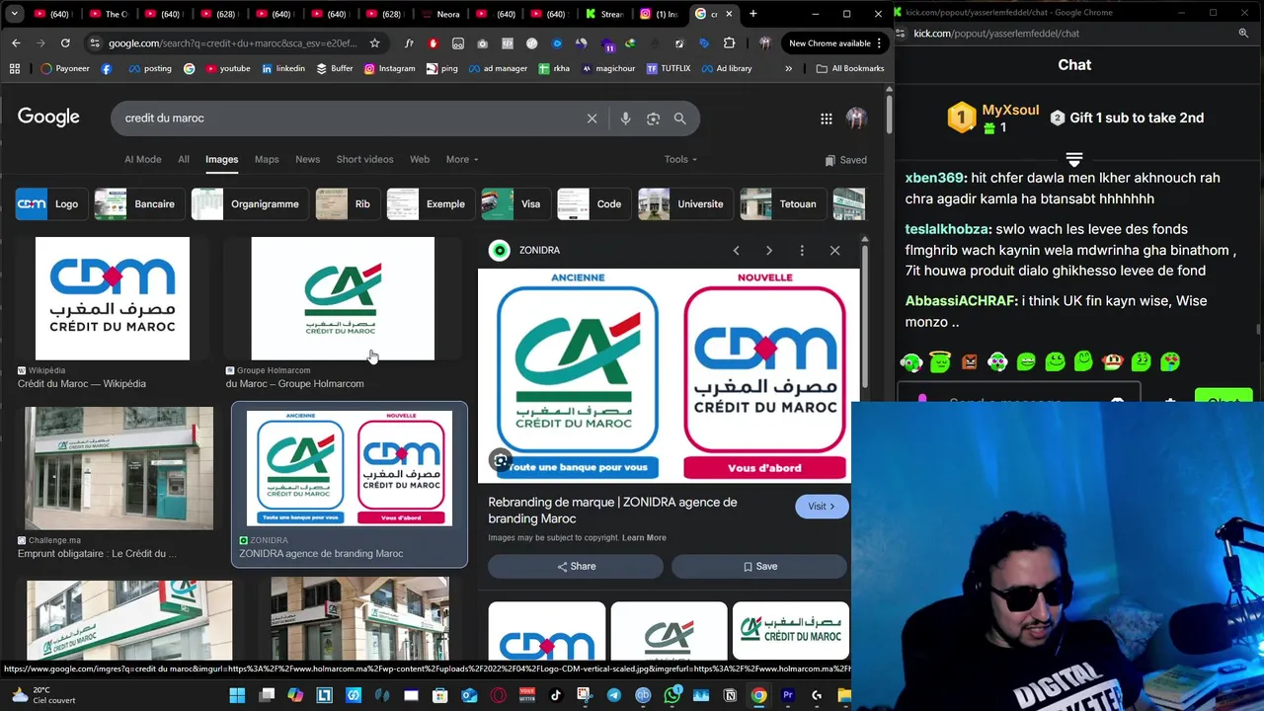The height and width of the screenshot is (711, 1264).
Task: Open the Chrome extensions puzzle icon
Action: (x=729, y=43)
